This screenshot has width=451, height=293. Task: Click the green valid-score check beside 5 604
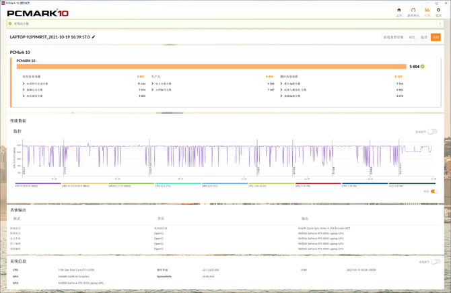click(422, 66)
